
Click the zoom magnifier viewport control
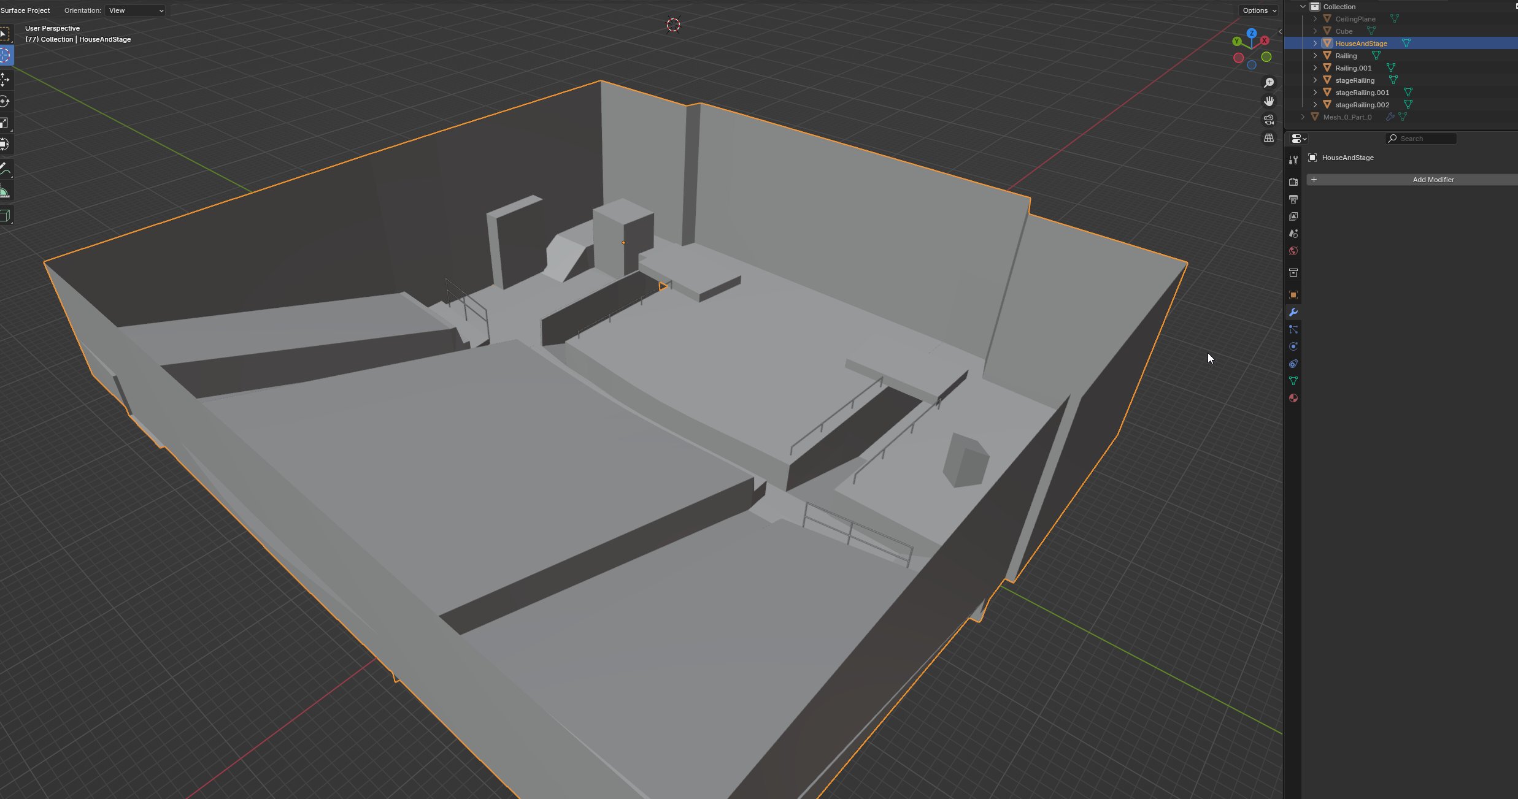pyautogui.click(x=1268, y=83)
